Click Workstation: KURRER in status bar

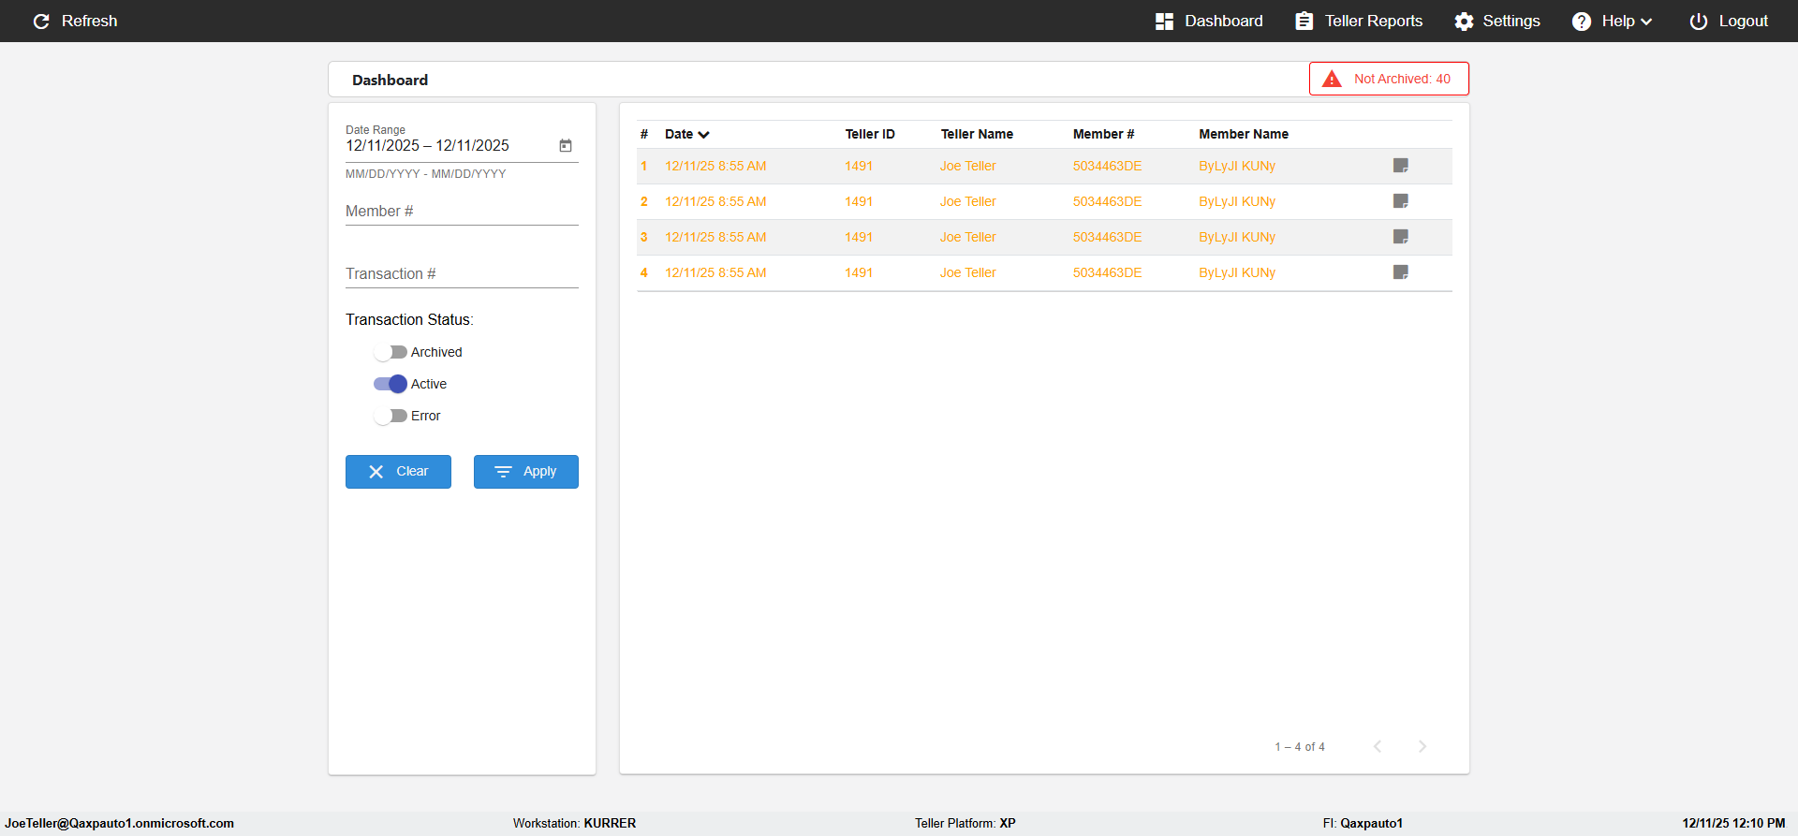[574, 824]
